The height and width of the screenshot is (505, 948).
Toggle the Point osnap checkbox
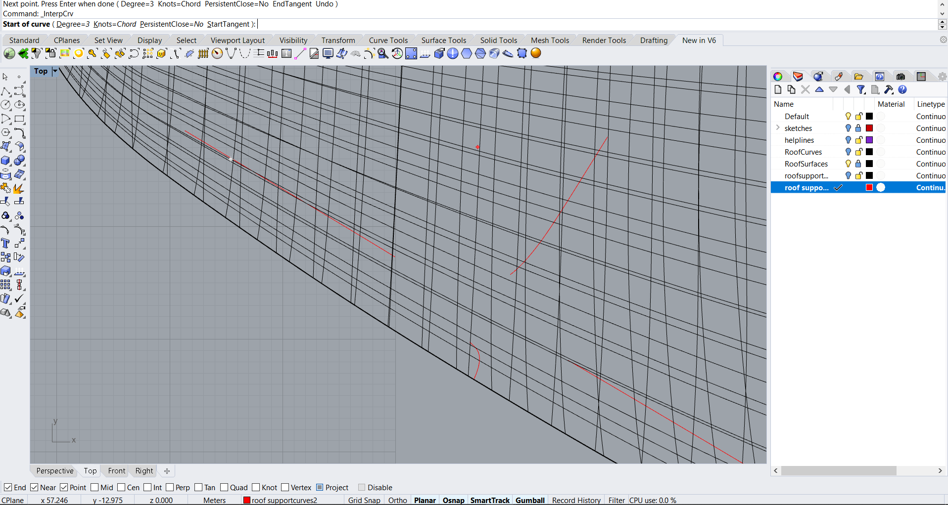click(x=64, y=487)
